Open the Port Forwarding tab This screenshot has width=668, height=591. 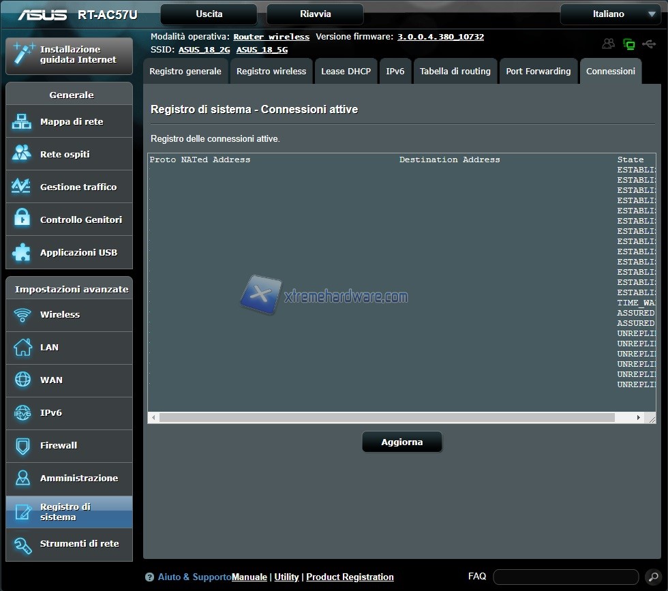538,72
